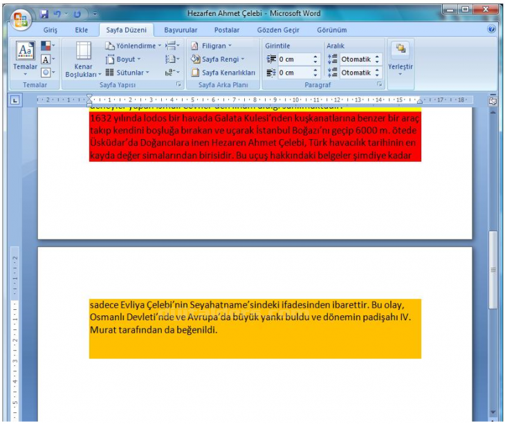Open the line numbers menu icon
Screen dimensions: 505x424
click(x=172, y=59)
